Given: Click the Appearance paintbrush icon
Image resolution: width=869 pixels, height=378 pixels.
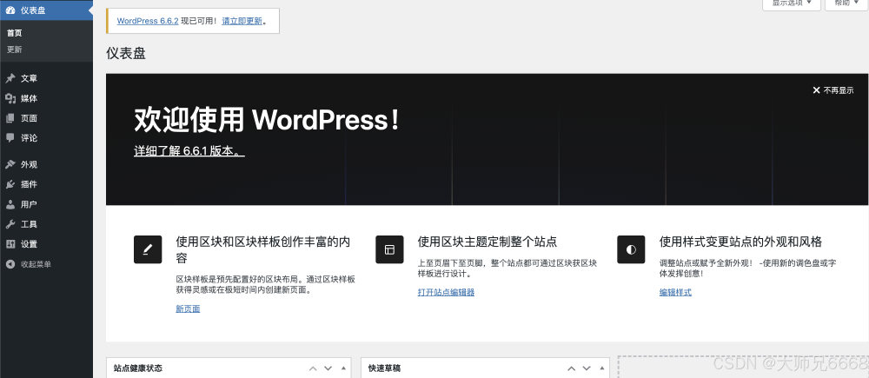Looking at the screenshot, I should click(10, 164).
